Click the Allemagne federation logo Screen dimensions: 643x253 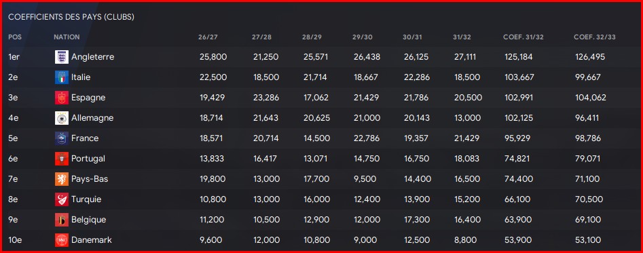coord(62,118)
